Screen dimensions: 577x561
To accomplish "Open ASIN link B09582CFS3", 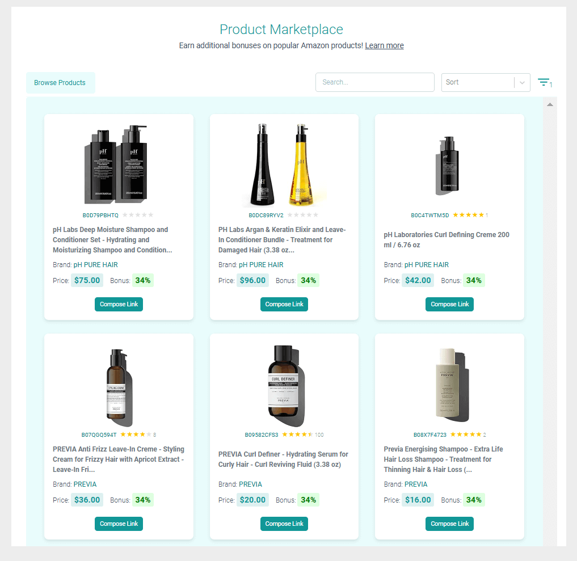I will pyautogui.click(x=262, y=435).
